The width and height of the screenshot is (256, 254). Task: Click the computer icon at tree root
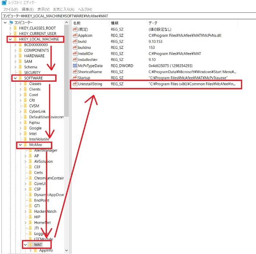(11, 23)
